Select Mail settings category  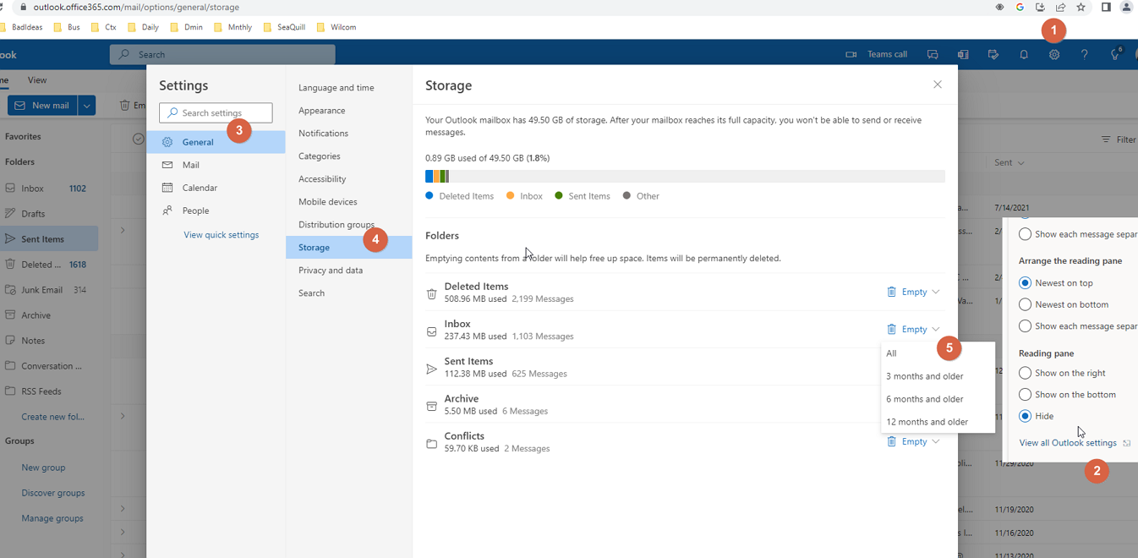[x=216, y=165]
